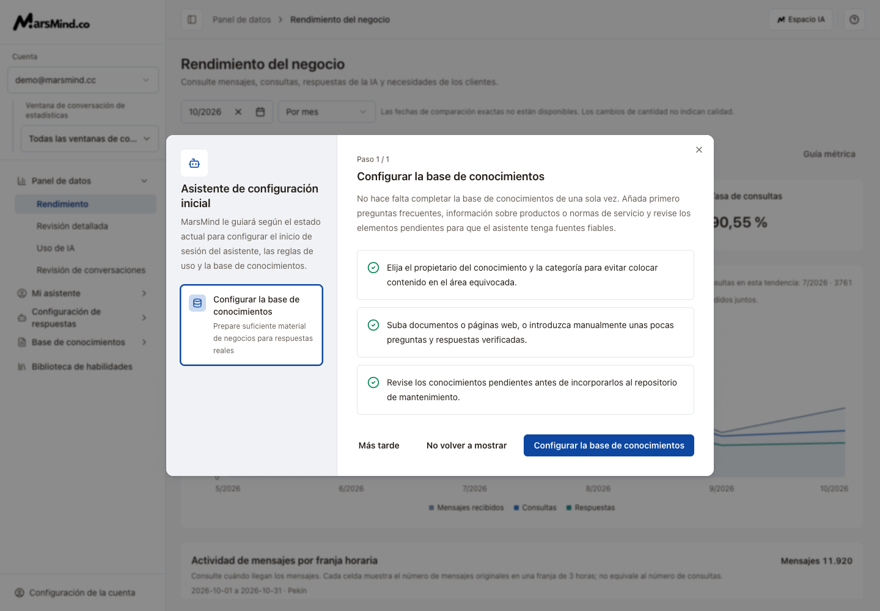Collapse the Panel de datos section chevron
Image resolution: width=880 pixels, height=611 pixels.
click(x=144, y=181)
